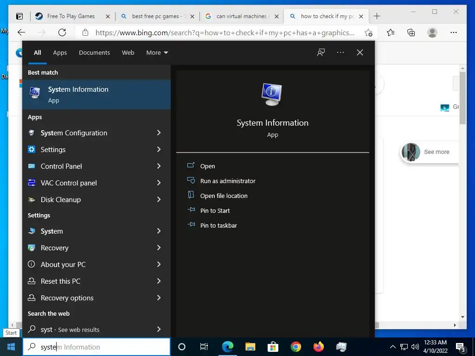
Task: Select the All search filter tab
Action: coord(37,53)
